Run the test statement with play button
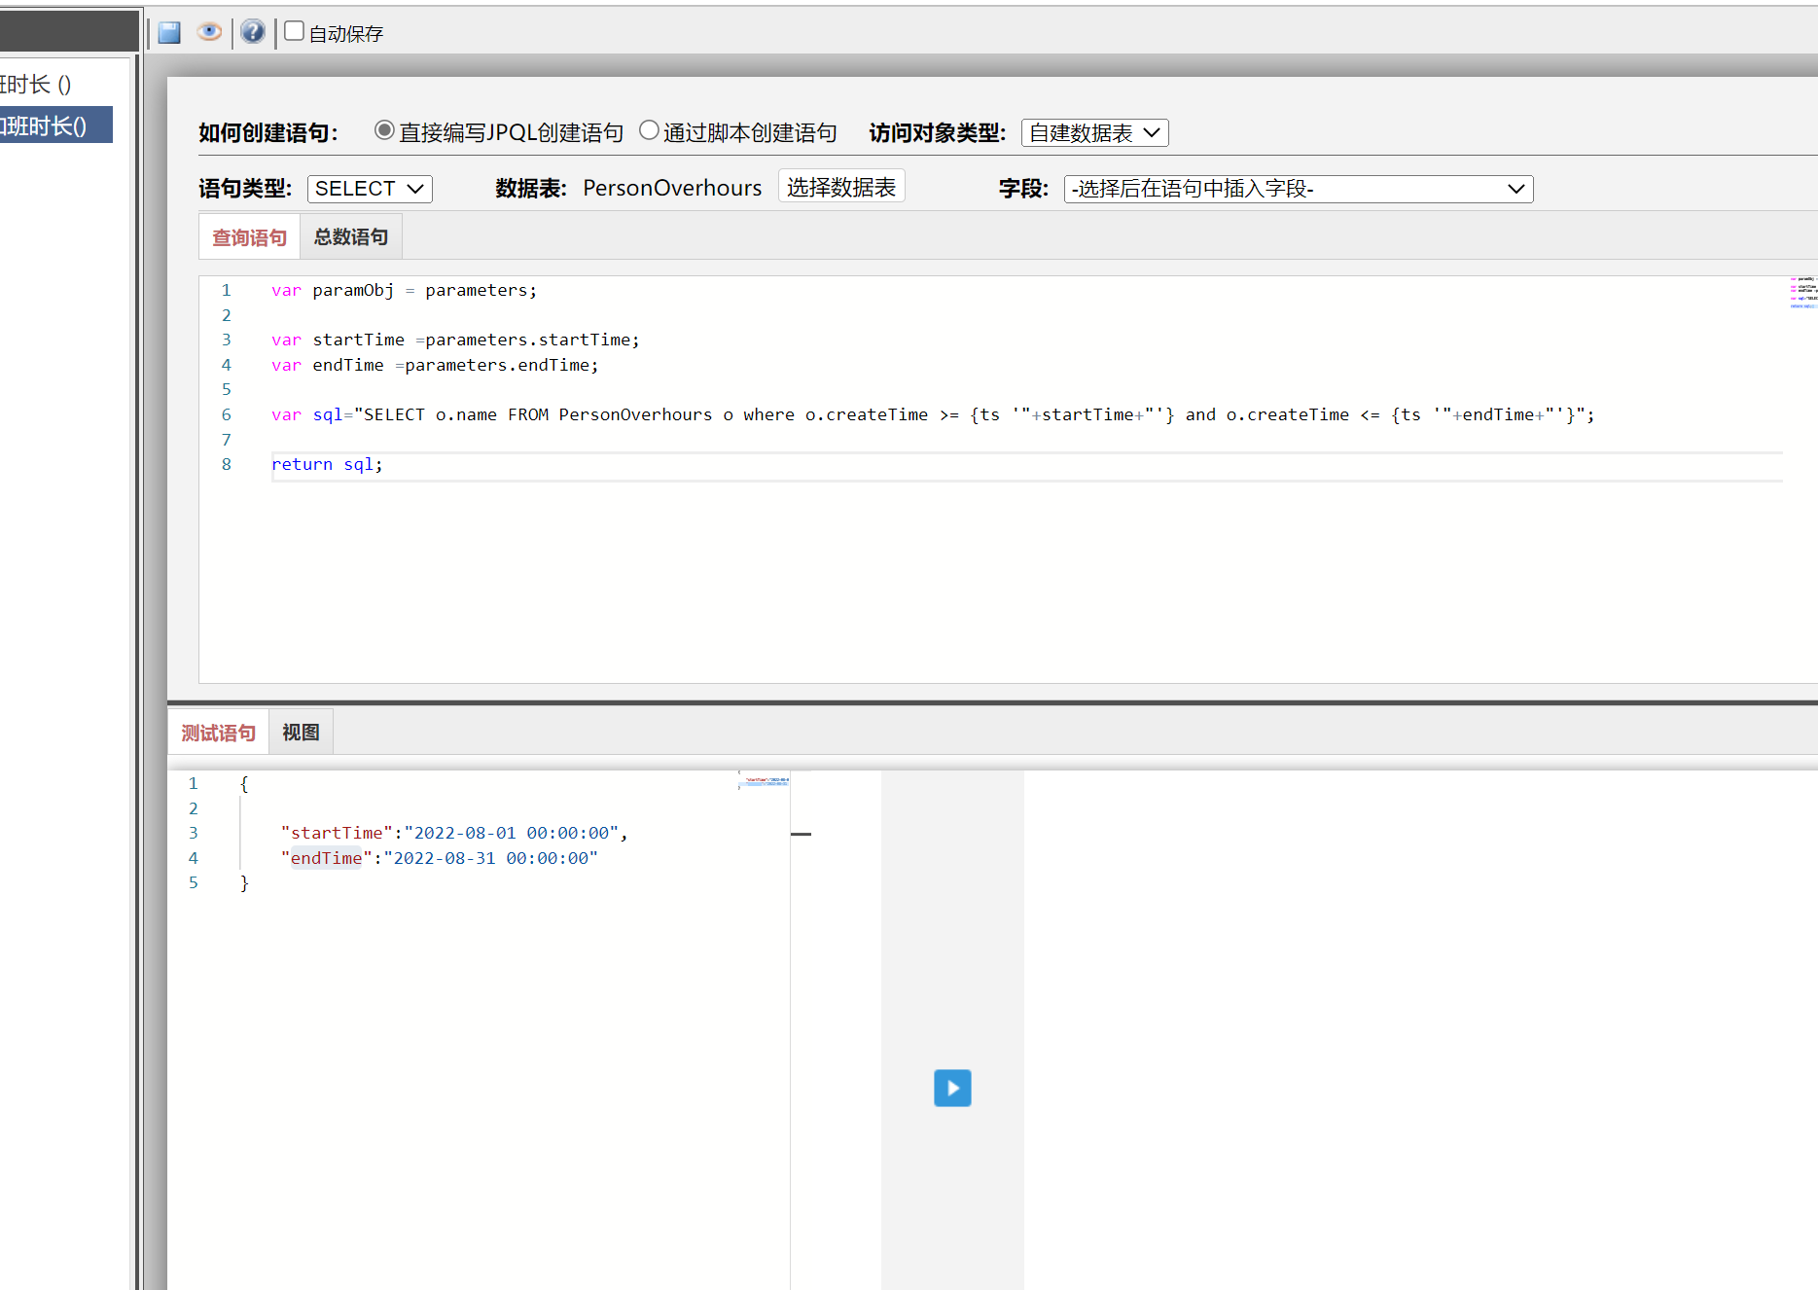This screenshot has height=1290, width=1818. pos(952,1088)
